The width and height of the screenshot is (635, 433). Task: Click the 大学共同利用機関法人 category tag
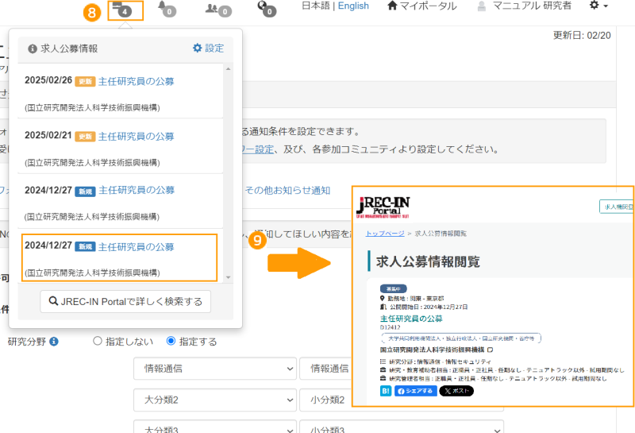click(x=461, y=338)
